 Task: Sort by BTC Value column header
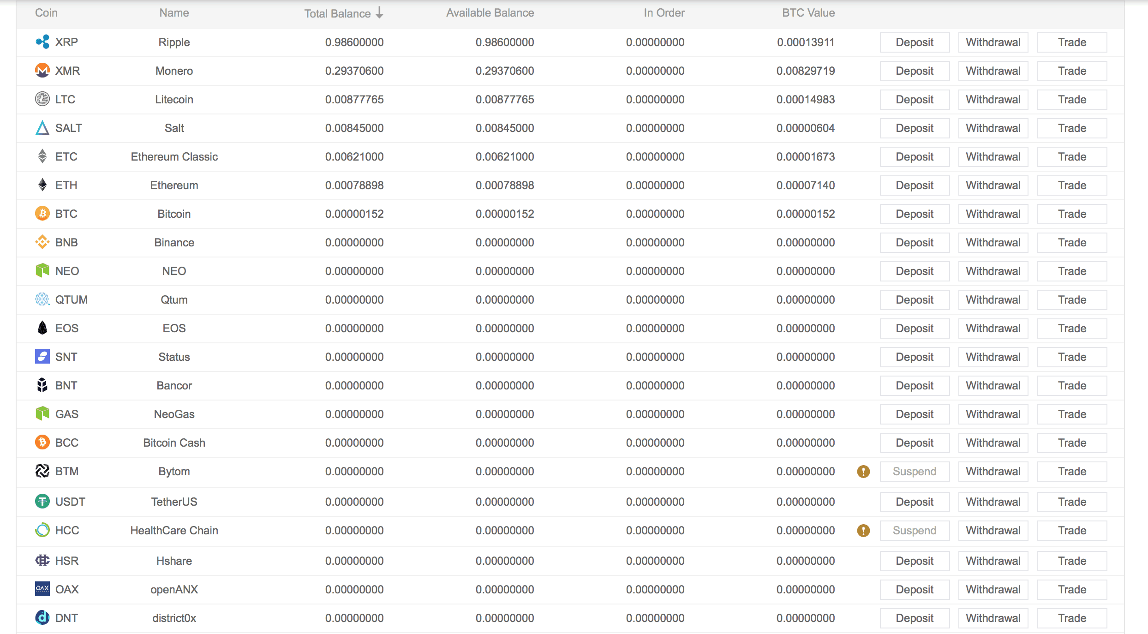point(808,13)
